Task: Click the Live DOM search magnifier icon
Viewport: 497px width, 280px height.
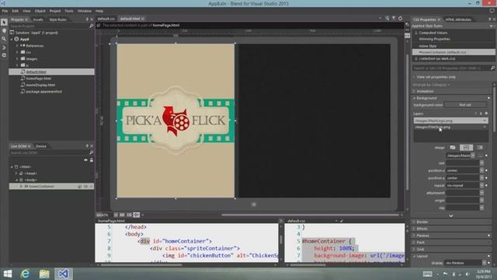Action: pos(92,152)
